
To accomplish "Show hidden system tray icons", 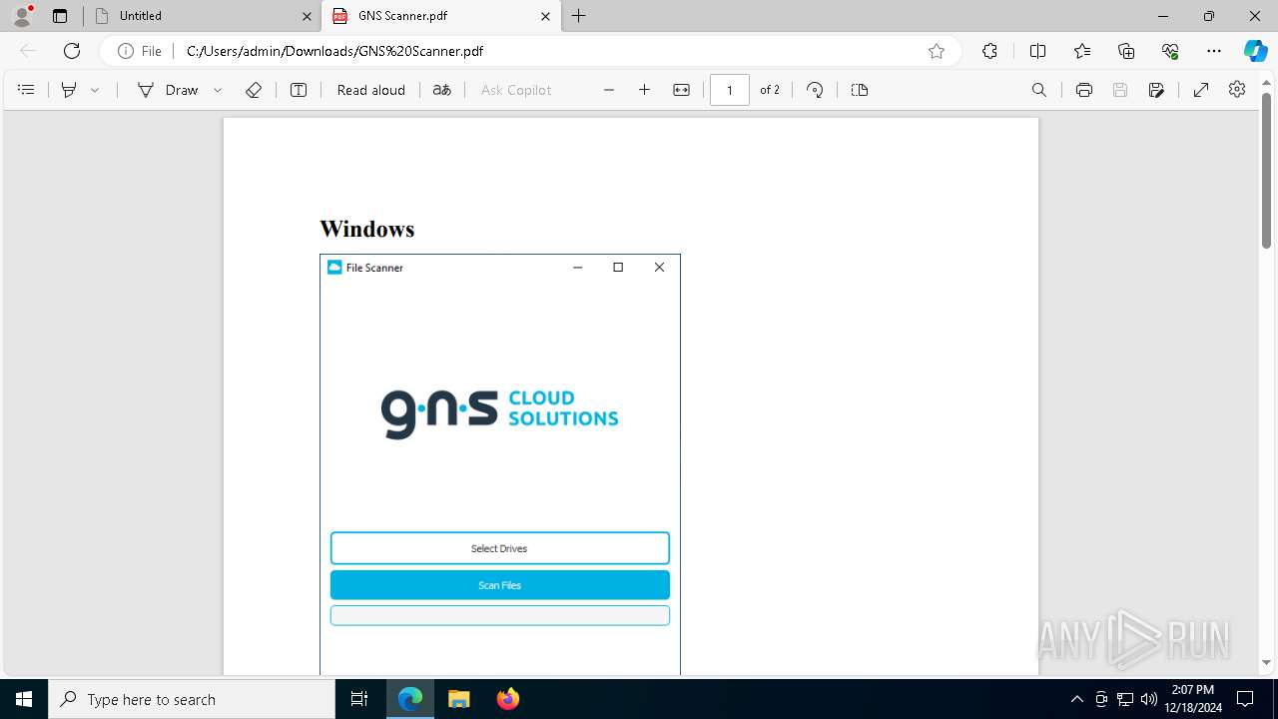I will [x=1077, y=699].
